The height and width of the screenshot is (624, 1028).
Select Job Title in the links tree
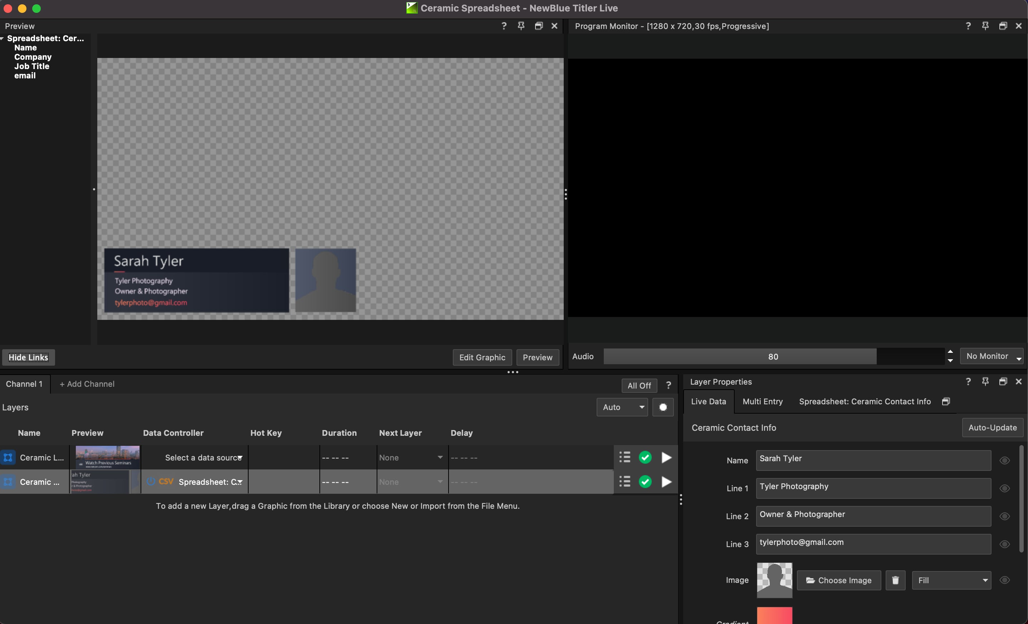pos(32,66)
